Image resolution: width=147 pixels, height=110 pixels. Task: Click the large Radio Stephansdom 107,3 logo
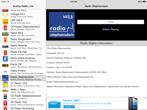click(x=62, y=25)
